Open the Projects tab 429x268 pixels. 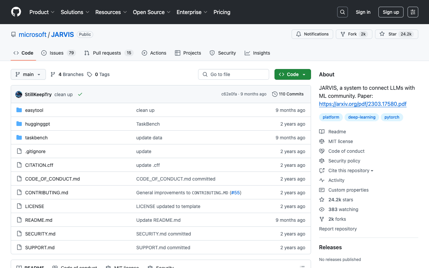[188, 53]
